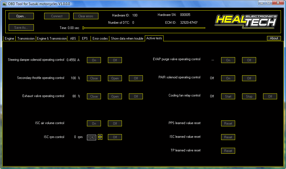Click the Open... file button

[21, 16]
